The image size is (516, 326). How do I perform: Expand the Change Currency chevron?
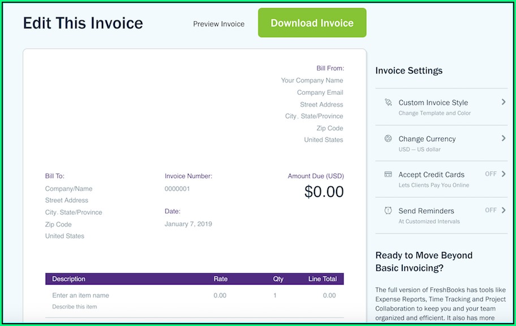click(x=503, y=138)
